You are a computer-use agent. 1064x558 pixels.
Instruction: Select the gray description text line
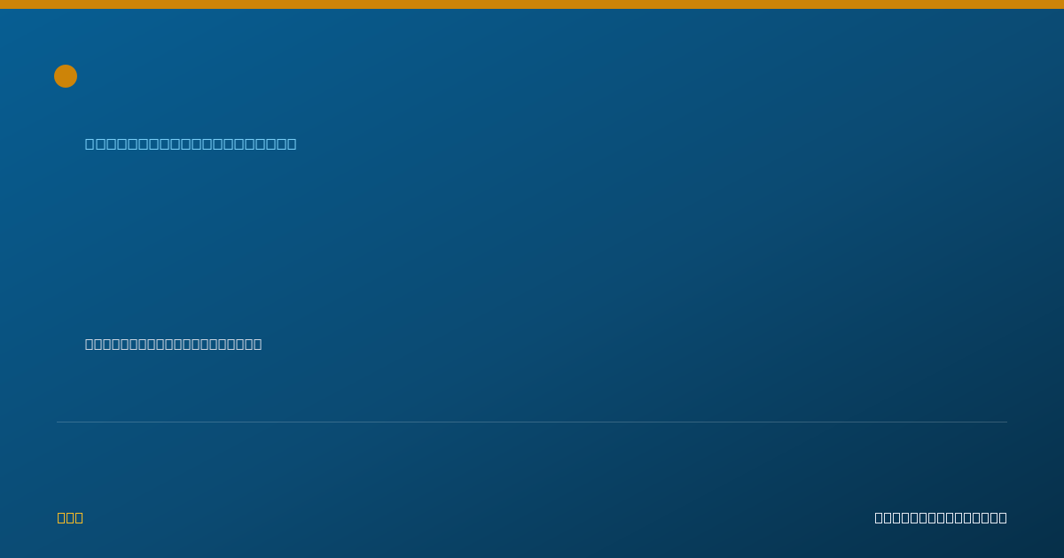click(173, 344)
